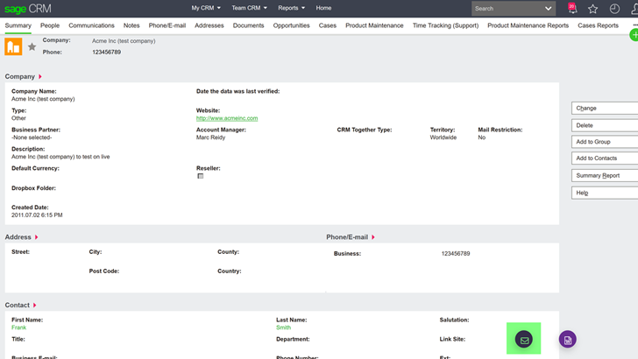Expand the Phone/E-mail section arrow
The height and width of the screenshot is (359, 638).
point(373,237)
